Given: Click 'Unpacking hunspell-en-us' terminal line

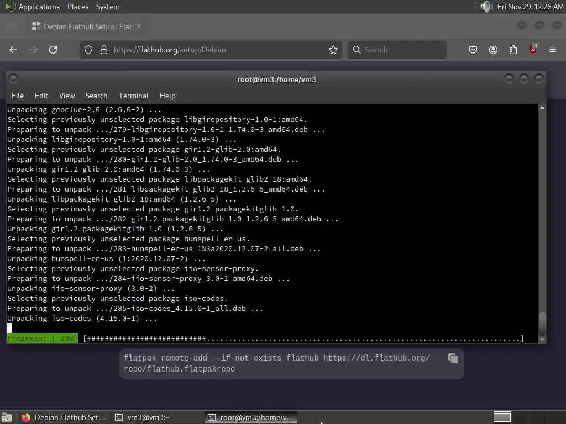Looking at the screenshot, I should click(x=106, y=259).
